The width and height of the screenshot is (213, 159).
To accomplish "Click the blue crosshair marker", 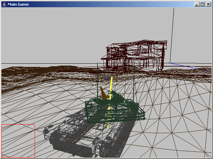I will [x=108, y=78].
